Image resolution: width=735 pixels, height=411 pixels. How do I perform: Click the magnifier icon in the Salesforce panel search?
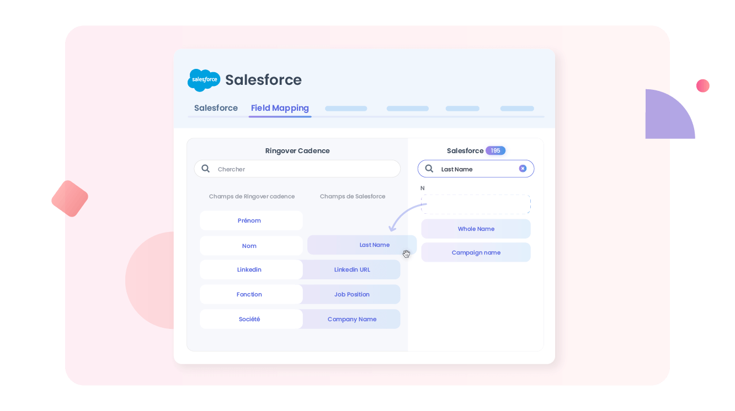(x=429, y=169)
